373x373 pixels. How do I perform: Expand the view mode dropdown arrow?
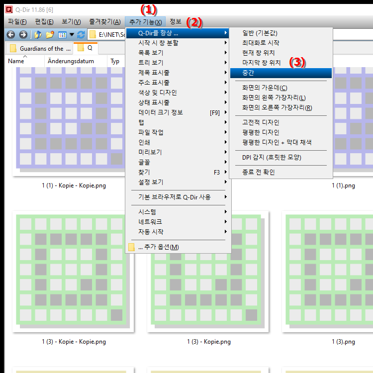tap(72, 35)
